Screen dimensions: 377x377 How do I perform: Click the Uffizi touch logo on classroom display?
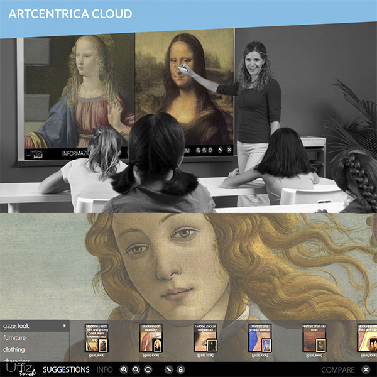pyautogui.click(x=35, y=154)
